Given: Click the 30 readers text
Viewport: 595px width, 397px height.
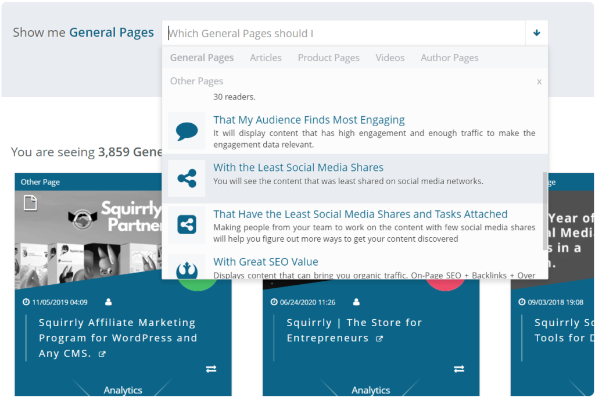Looking at the screenshot, I should click(234, 97).
